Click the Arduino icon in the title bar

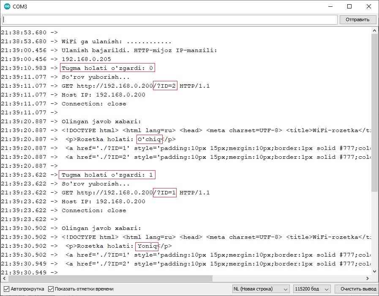(x=7, y=7)
